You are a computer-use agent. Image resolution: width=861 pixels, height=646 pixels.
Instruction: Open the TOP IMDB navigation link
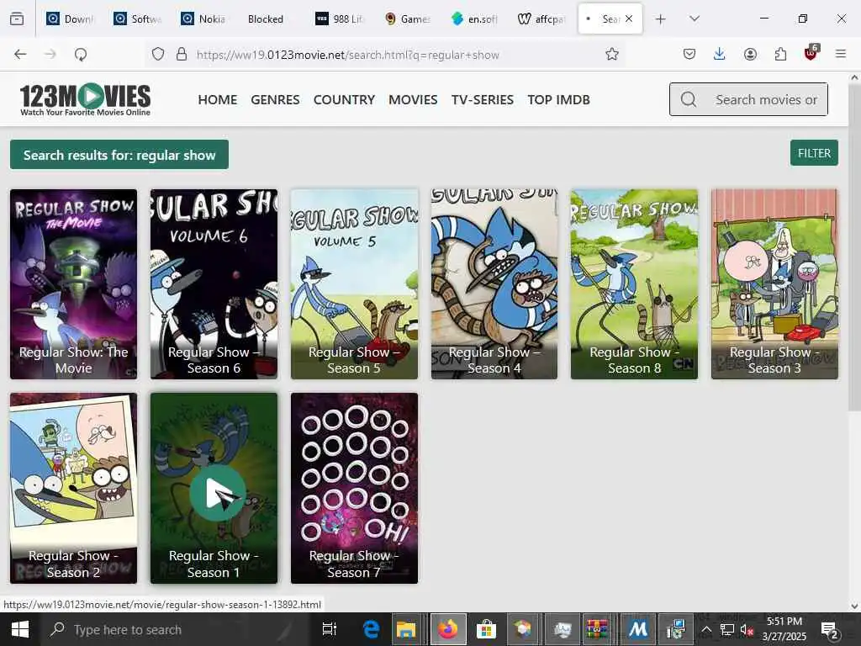(x=559, y=100)
